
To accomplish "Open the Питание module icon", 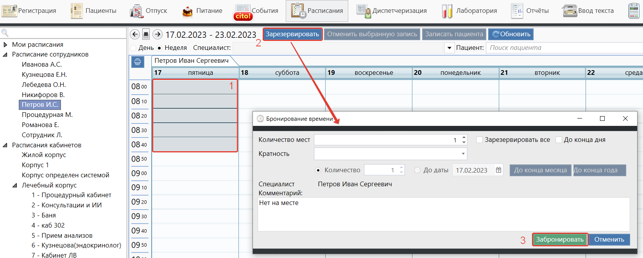I will click(x=188, y=11).
